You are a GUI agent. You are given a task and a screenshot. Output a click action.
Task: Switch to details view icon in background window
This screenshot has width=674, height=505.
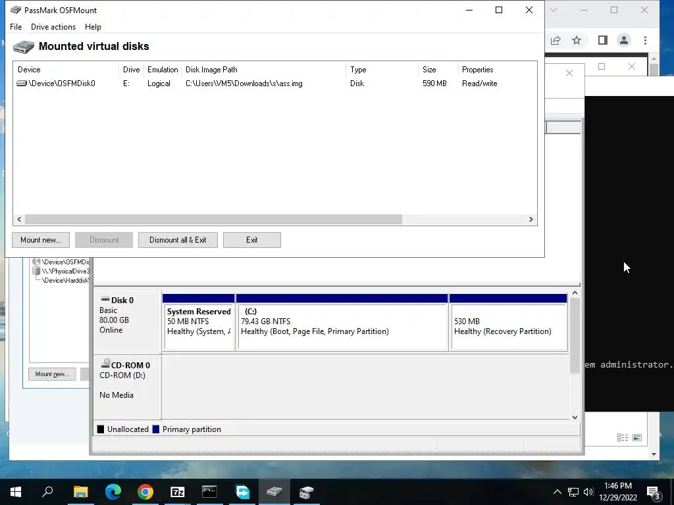coord(623,437)
